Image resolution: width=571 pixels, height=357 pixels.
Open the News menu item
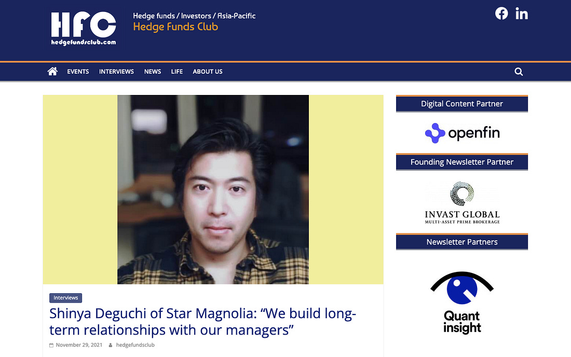[x=153, y=72]
